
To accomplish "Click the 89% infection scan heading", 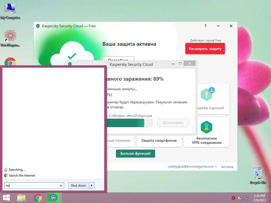I will pos(135,79).
